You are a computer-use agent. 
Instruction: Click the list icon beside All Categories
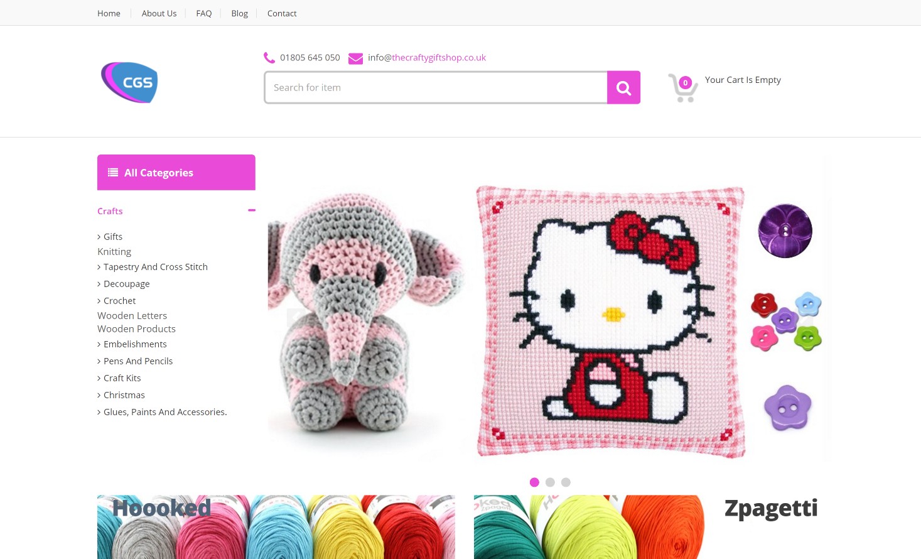[x=113, y=173]
